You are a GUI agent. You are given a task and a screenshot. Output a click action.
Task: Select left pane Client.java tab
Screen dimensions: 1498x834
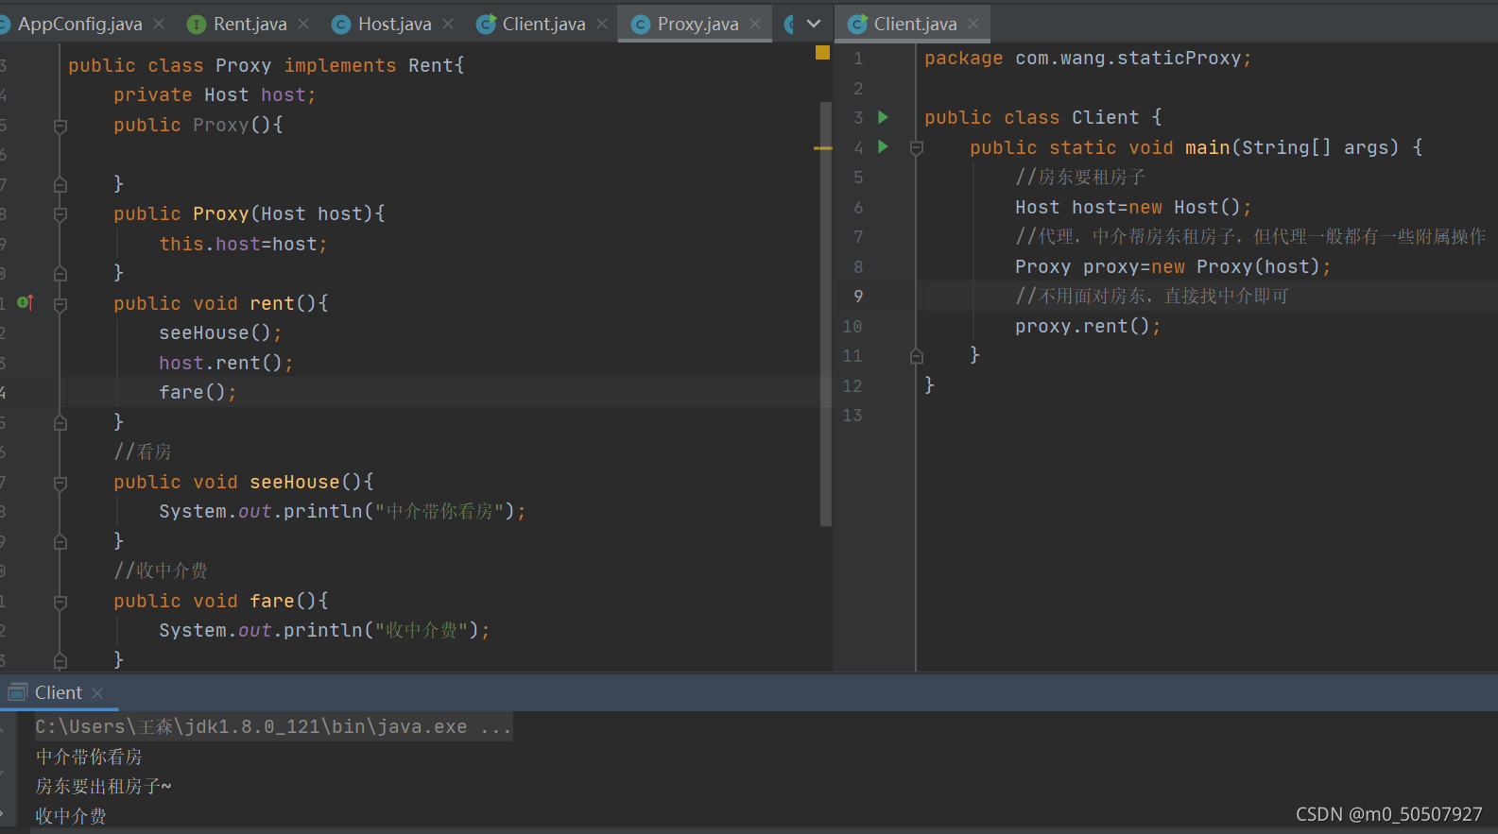(x=543, y=24)
